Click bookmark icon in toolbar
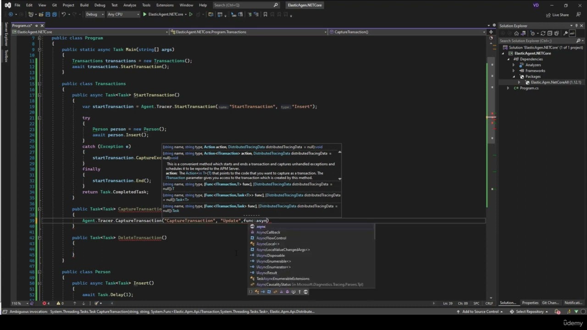 click(265, 14)
